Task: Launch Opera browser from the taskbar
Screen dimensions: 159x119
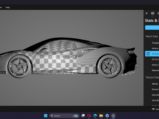Action: (89, 116)
